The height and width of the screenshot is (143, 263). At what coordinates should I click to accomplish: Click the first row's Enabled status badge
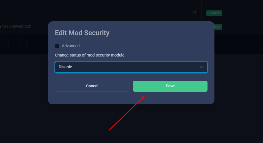click(x=214, y=13)
